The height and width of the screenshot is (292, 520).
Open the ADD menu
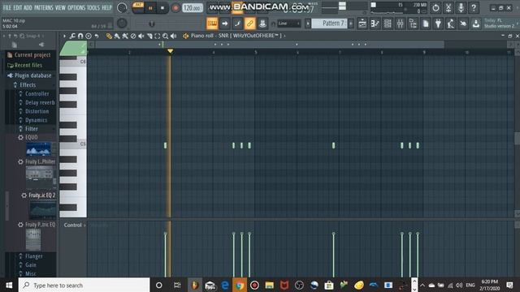[28, 7]
